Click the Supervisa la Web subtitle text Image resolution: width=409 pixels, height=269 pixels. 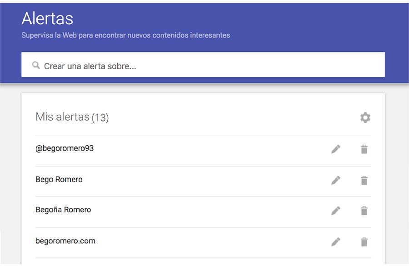pyautogui.click(x=125, y=35)
